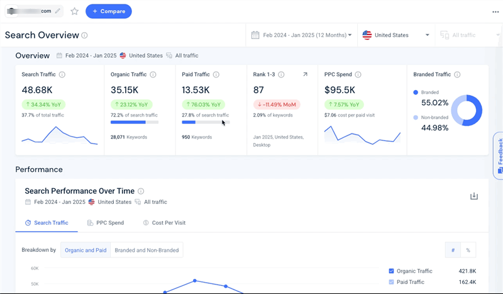Open the Feedback side tab
503x294 pixels.
click(499, 156)
